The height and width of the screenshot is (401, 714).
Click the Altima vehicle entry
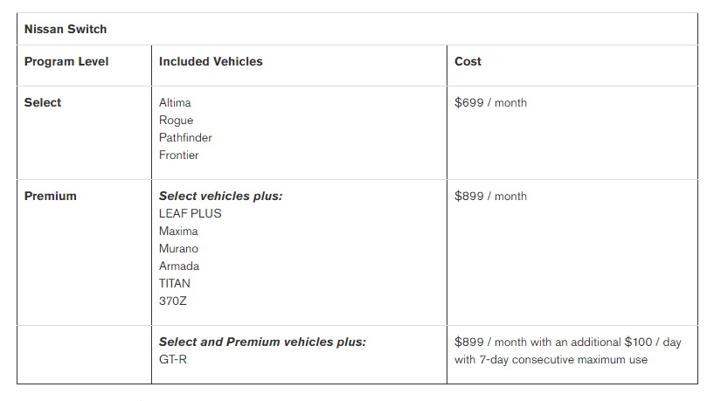(175, 102)
